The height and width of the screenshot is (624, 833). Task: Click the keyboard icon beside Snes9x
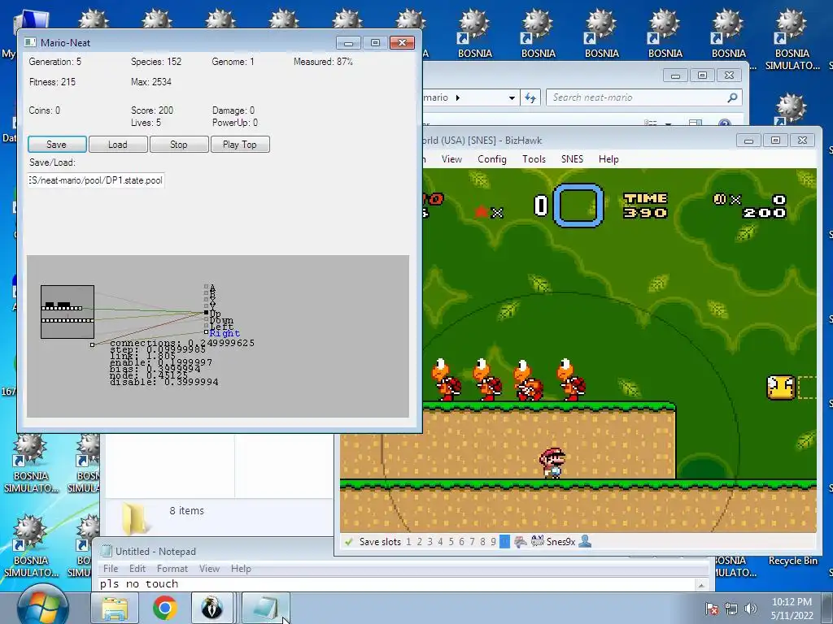[x=537, y=542]
